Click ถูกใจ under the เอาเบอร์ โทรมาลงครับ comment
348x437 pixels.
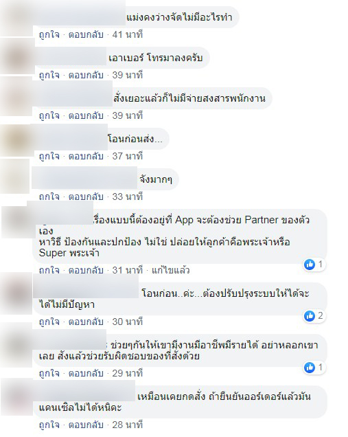[x=49, y=75]
